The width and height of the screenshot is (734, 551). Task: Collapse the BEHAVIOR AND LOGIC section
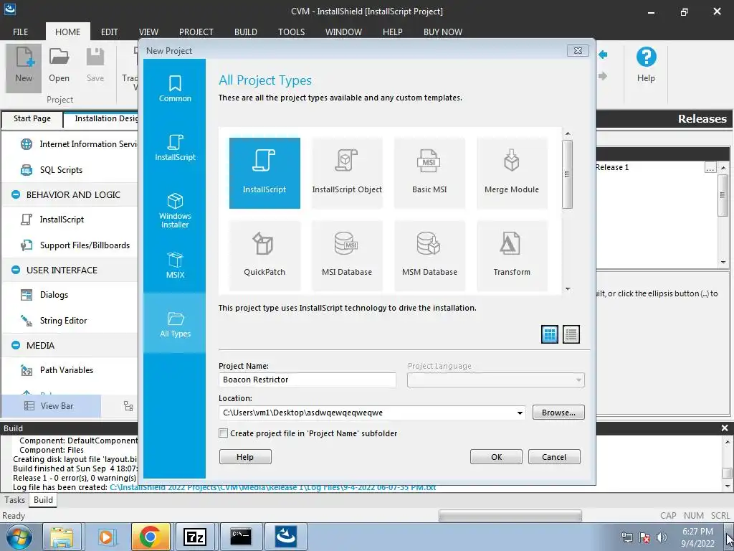pyautogui.click(x=16, y=194)
